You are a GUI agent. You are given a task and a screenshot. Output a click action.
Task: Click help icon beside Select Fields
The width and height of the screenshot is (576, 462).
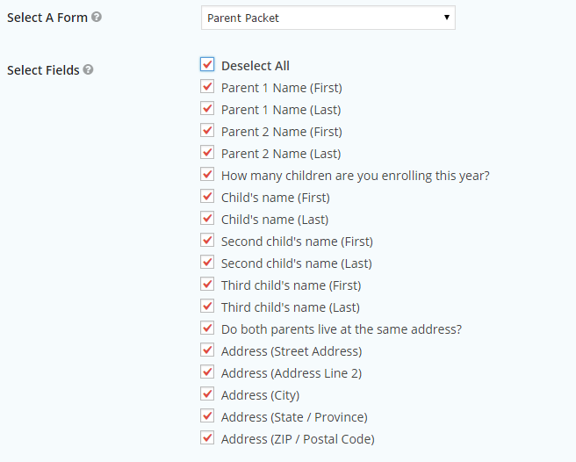(88, 69)
